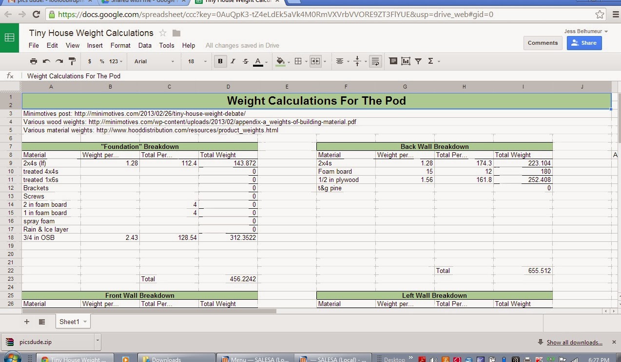The height and width of the screenshot is (362, 621).
Task: Click the browser Back button
Action: 8,14
